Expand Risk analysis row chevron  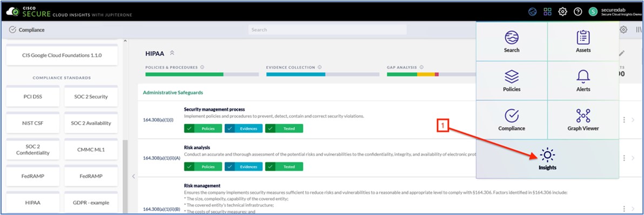click(x=633, y=158)
